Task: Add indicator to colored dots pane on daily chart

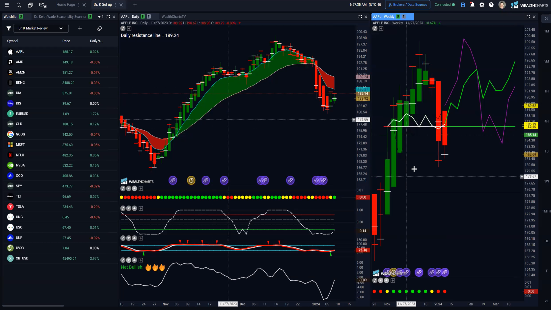Action: click(141, 189)
